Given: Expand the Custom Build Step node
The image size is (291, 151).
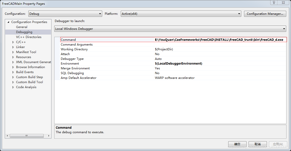Looking at the screenshot, I should coord(13,77).
